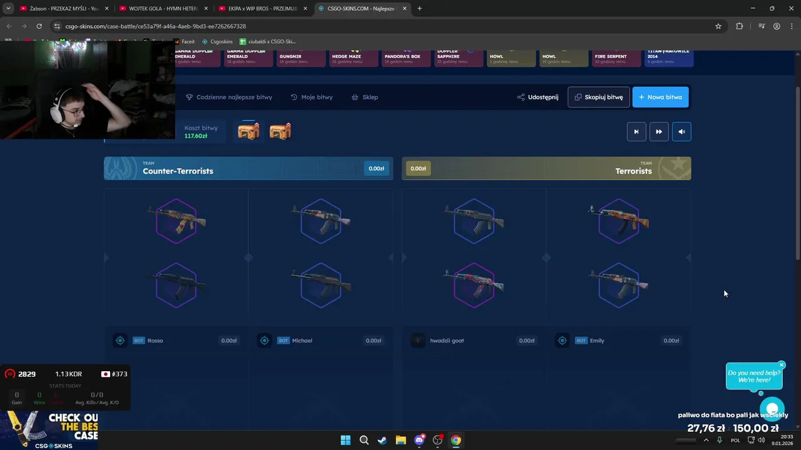801x450 pixels.
Task: Click the skip-to-end playback button
Action: click(636, 131)
